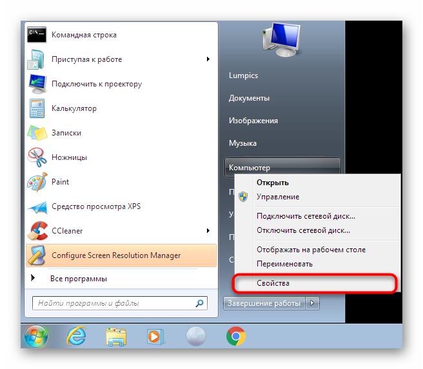The height and width of the screenshot is (369, 423).
Task: Click the computer user picture icon
Action: [x=282, y=39]
